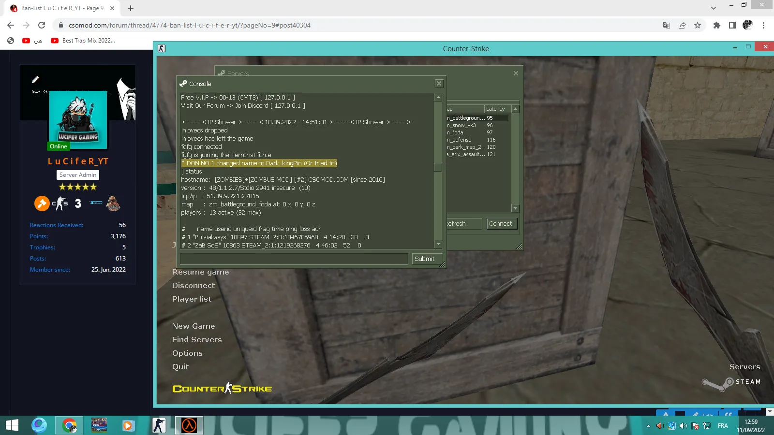The image size is (774, 435).
Task: Open the Chrome profile avatar
Action: (748, 25)
